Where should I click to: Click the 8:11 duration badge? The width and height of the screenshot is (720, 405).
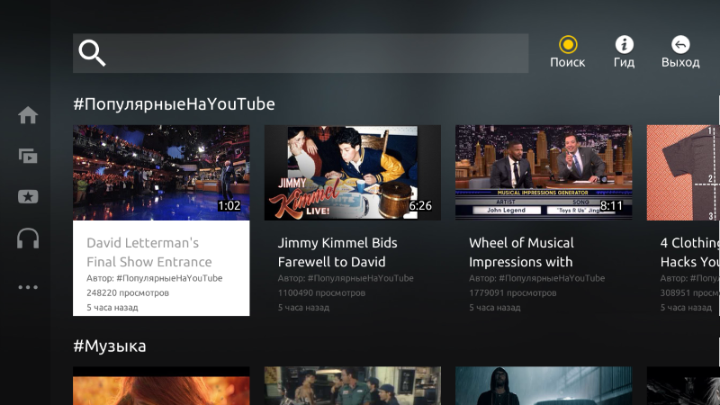[x=611, y=206]
